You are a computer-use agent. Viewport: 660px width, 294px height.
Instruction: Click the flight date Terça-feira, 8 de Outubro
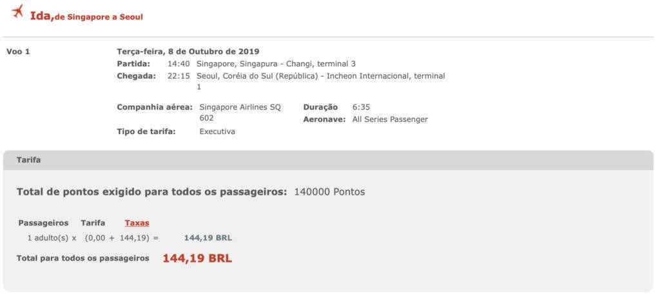point(188,52)
